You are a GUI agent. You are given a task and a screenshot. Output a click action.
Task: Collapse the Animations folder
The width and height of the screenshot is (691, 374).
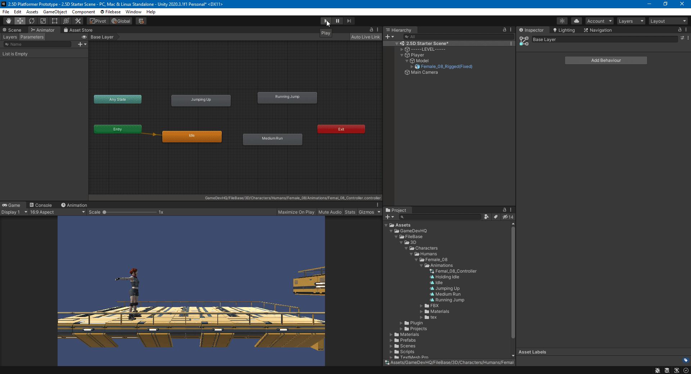pos(422,265)
